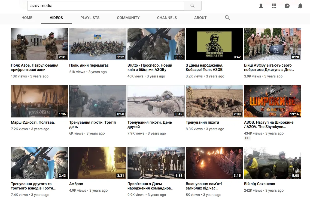Open title 'Полк Азов. Патрулювання прифронтової зони'

35,67
